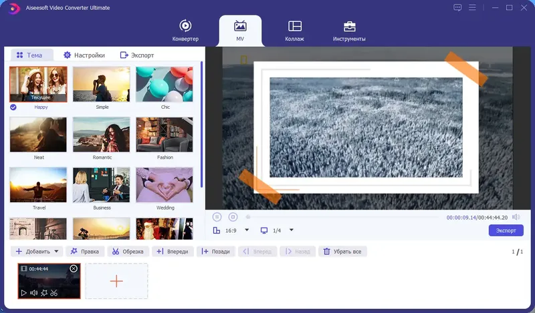Click the Назад move backward button
Viewport: 535px width, 313px height.
coord(298,252)
